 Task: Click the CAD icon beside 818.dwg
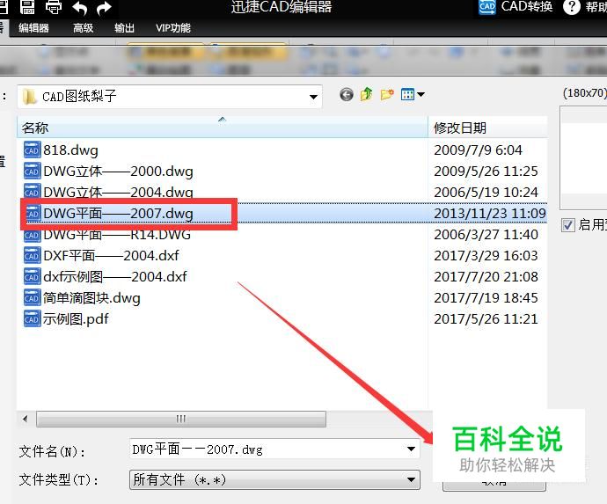[x=32, y=150]
